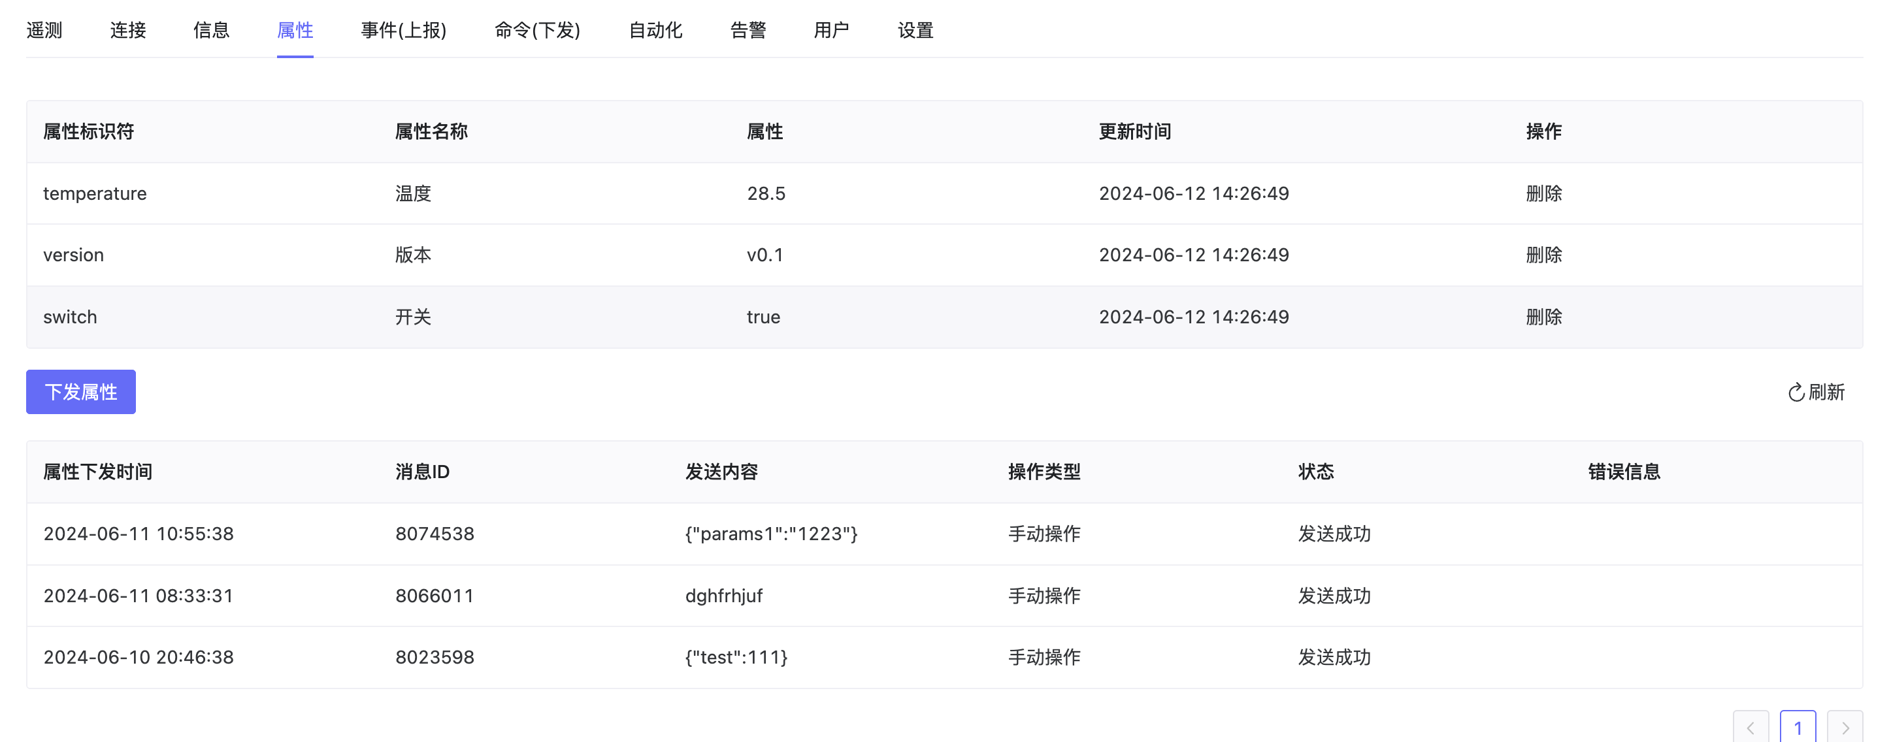Go to previous page arrow

tap(1751, 728)
